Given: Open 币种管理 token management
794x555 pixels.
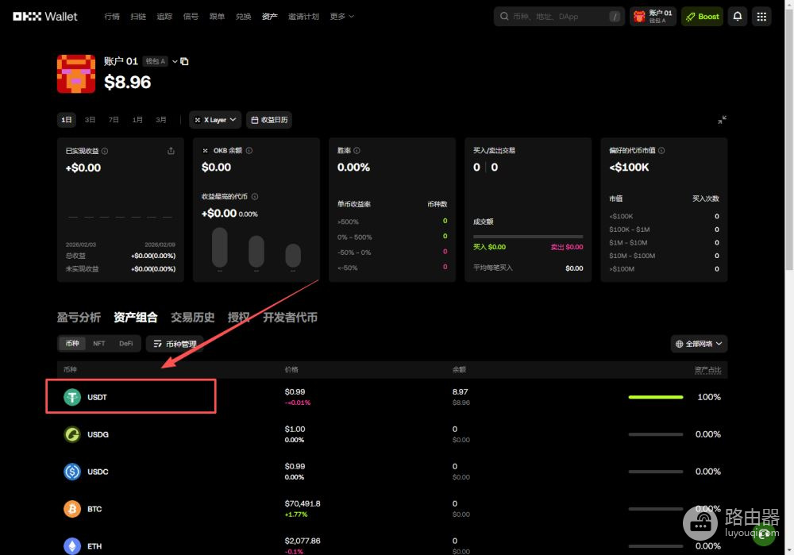Looking at the screenshot, I should [175, 344].
